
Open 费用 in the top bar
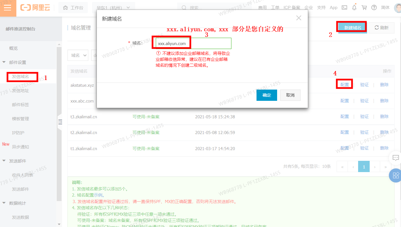click(262, 8)
